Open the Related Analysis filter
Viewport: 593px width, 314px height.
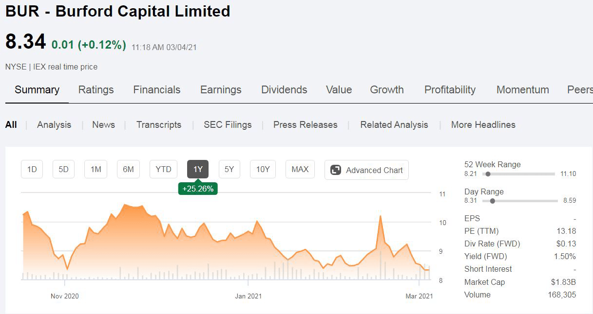[x=394, y=125]
